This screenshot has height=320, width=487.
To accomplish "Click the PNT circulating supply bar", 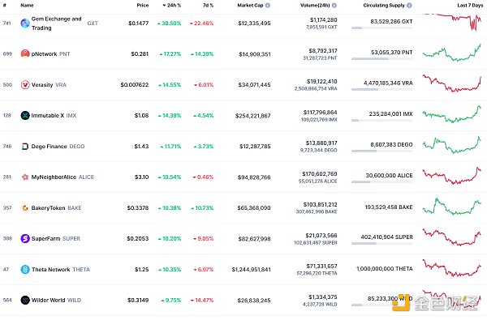I will tap(382, 58).
